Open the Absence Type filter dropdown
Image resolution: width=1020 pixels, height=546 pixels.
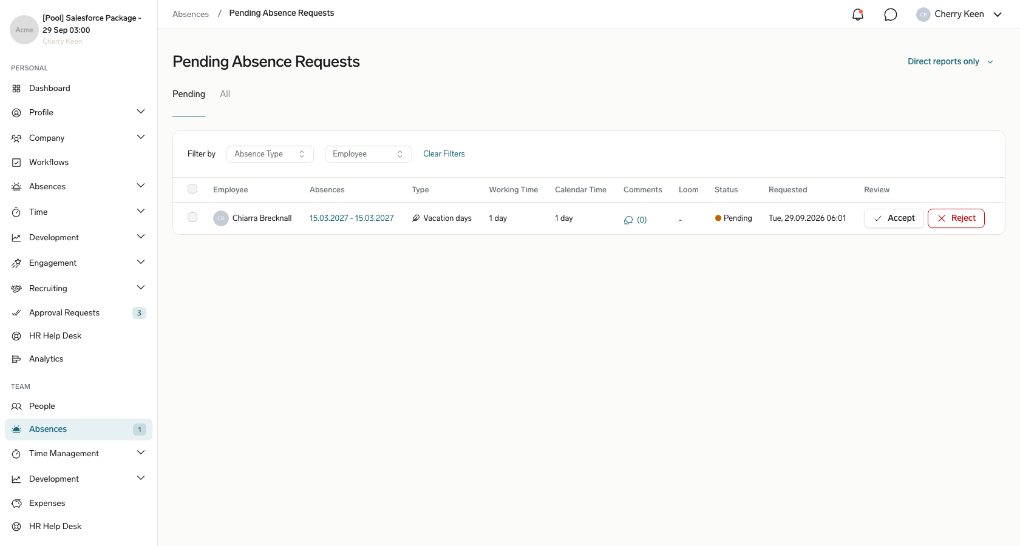[x=270, y=154]
